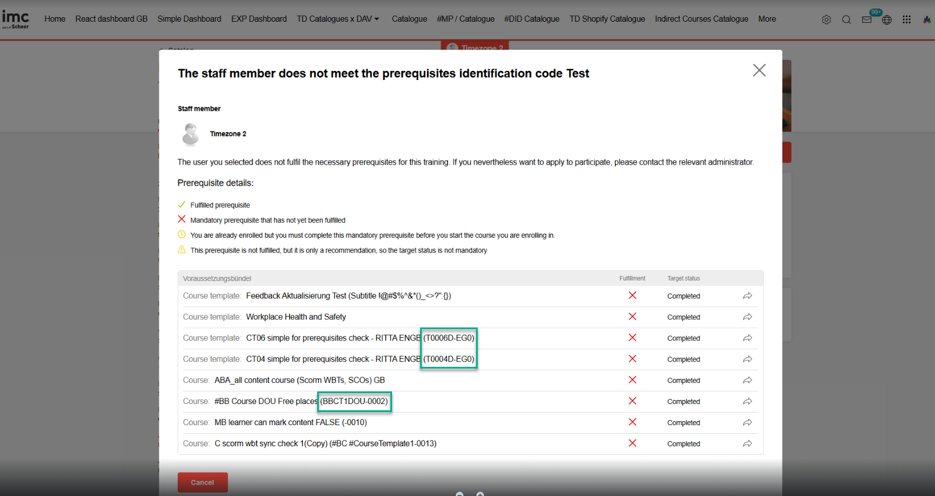Click the Timezone 2 staff avatar
The image size is (935, 496).
pos(190,134)
